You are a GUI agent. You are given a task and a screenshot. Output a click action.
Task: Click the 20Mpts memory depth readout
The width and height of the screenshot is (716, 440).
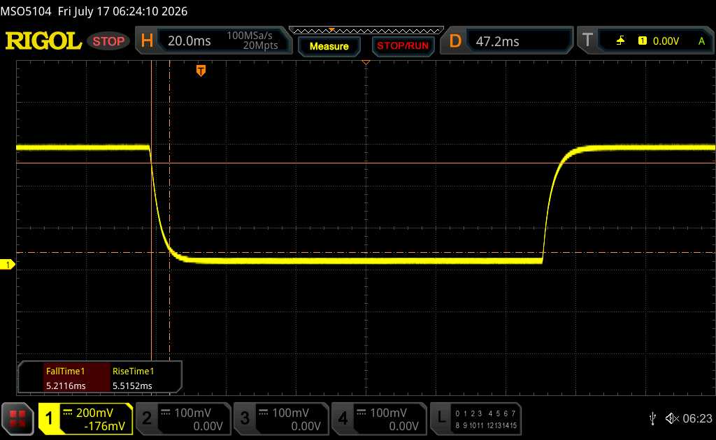pyautogui.click(x=260, y=45)
